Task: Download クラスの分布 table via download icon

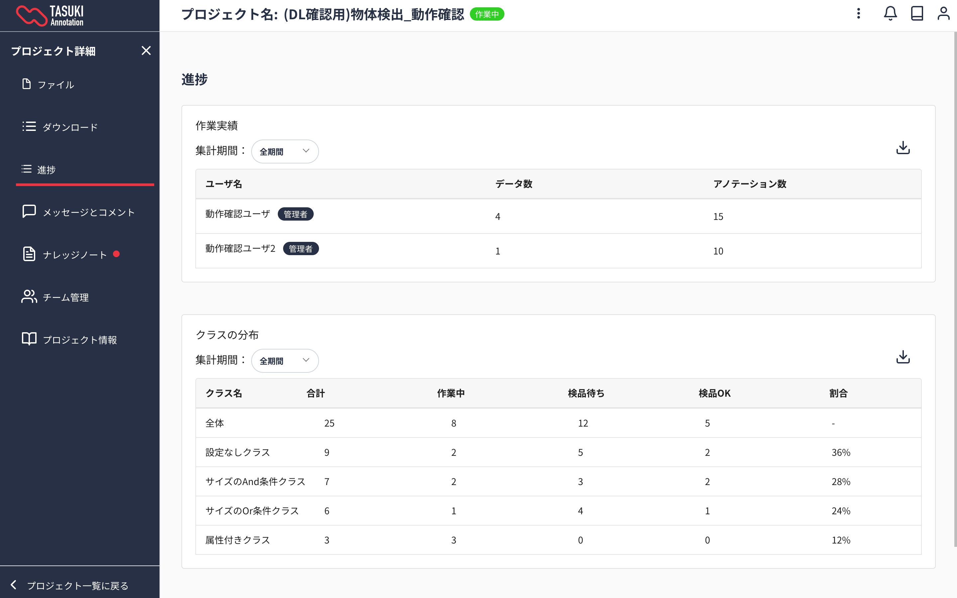Action: [x=903, y=357]
